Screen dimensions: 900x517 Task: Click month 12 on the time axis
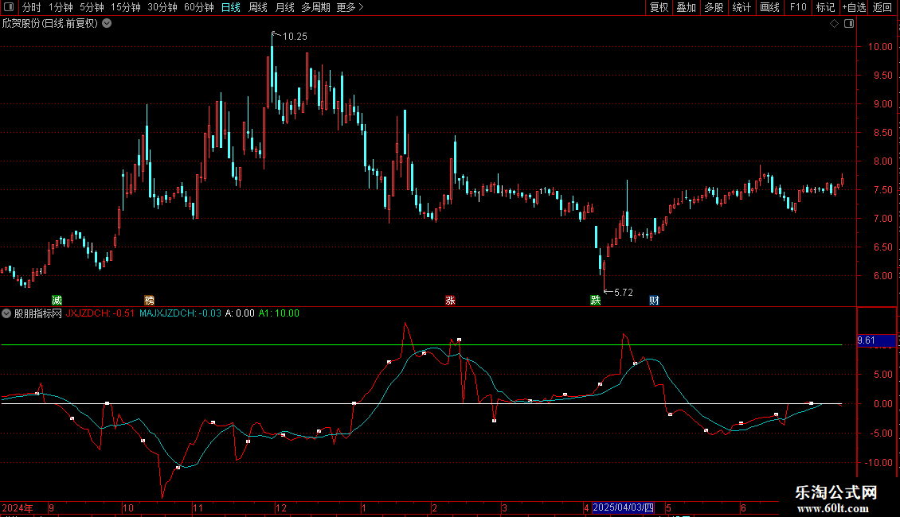(280, 507)
